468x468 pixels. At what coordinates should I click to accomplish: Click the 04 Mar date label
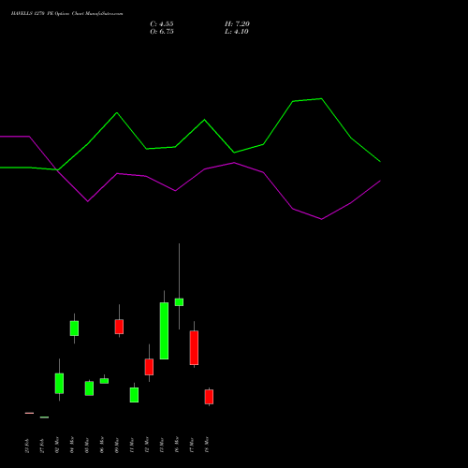(x=72, y=445)
